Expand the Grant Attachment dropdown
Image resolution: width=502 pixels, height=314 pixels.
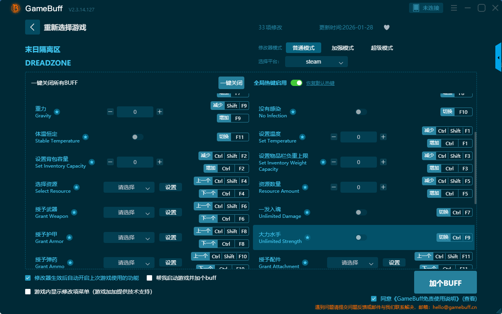pos(352,263)
